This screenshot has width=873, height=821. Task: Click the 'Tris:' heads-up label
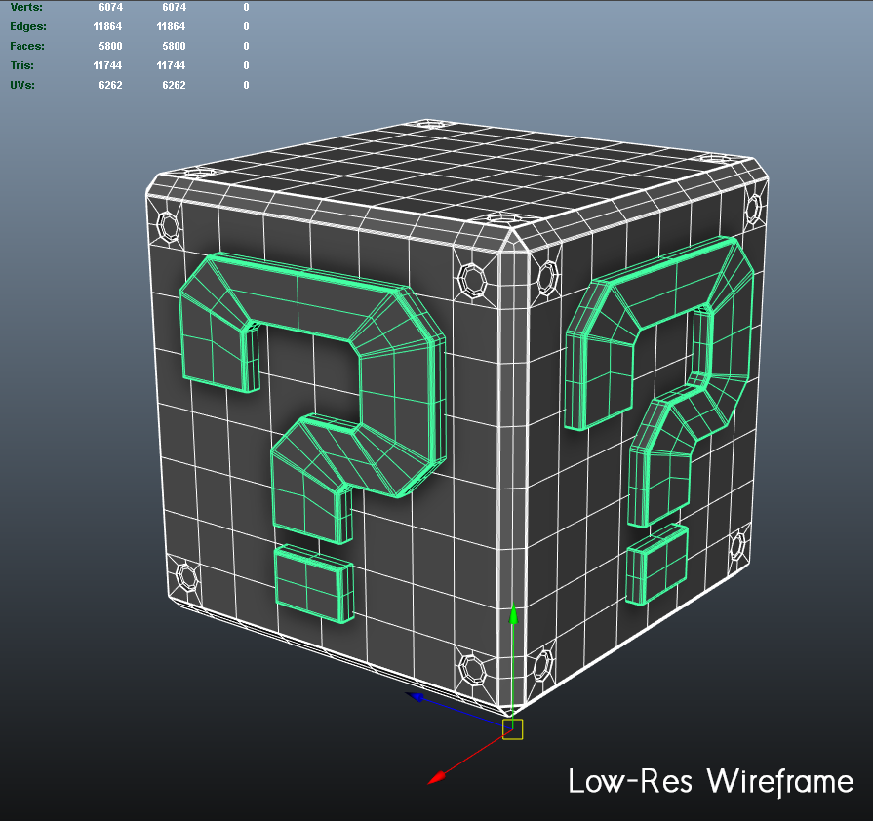tap(22, 65)
